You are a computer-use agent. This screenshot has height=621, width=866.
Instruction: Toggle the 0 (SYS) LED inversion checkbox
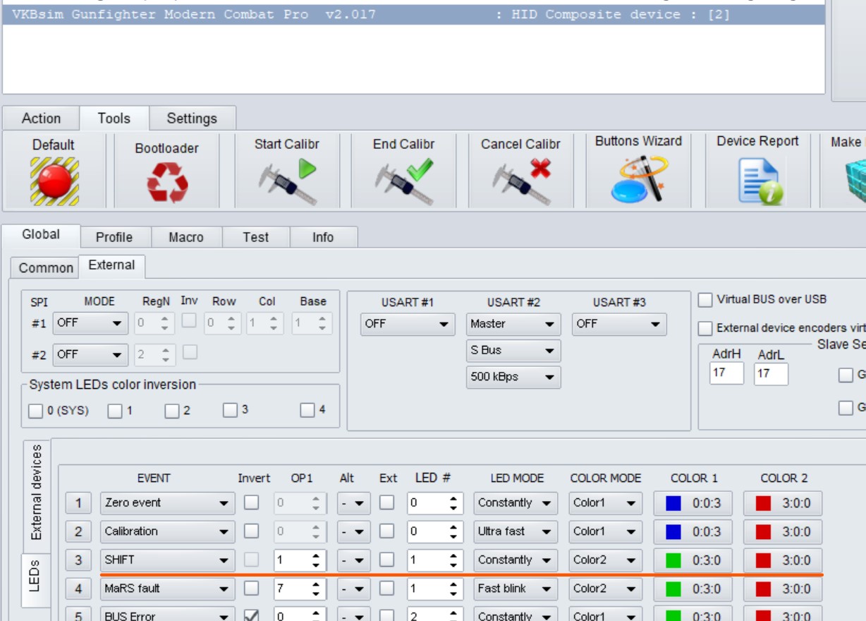point(35,411)
